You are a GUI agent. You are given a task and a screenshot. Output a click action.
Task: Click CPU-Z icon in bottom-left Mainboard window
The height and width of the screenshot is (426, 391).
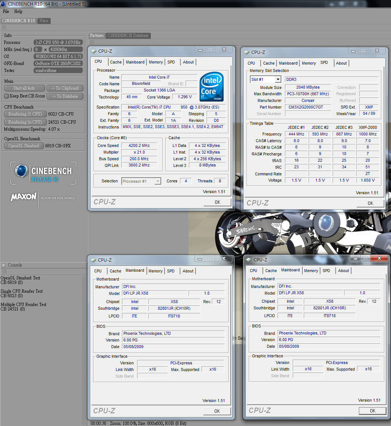(x=93, y=260)
